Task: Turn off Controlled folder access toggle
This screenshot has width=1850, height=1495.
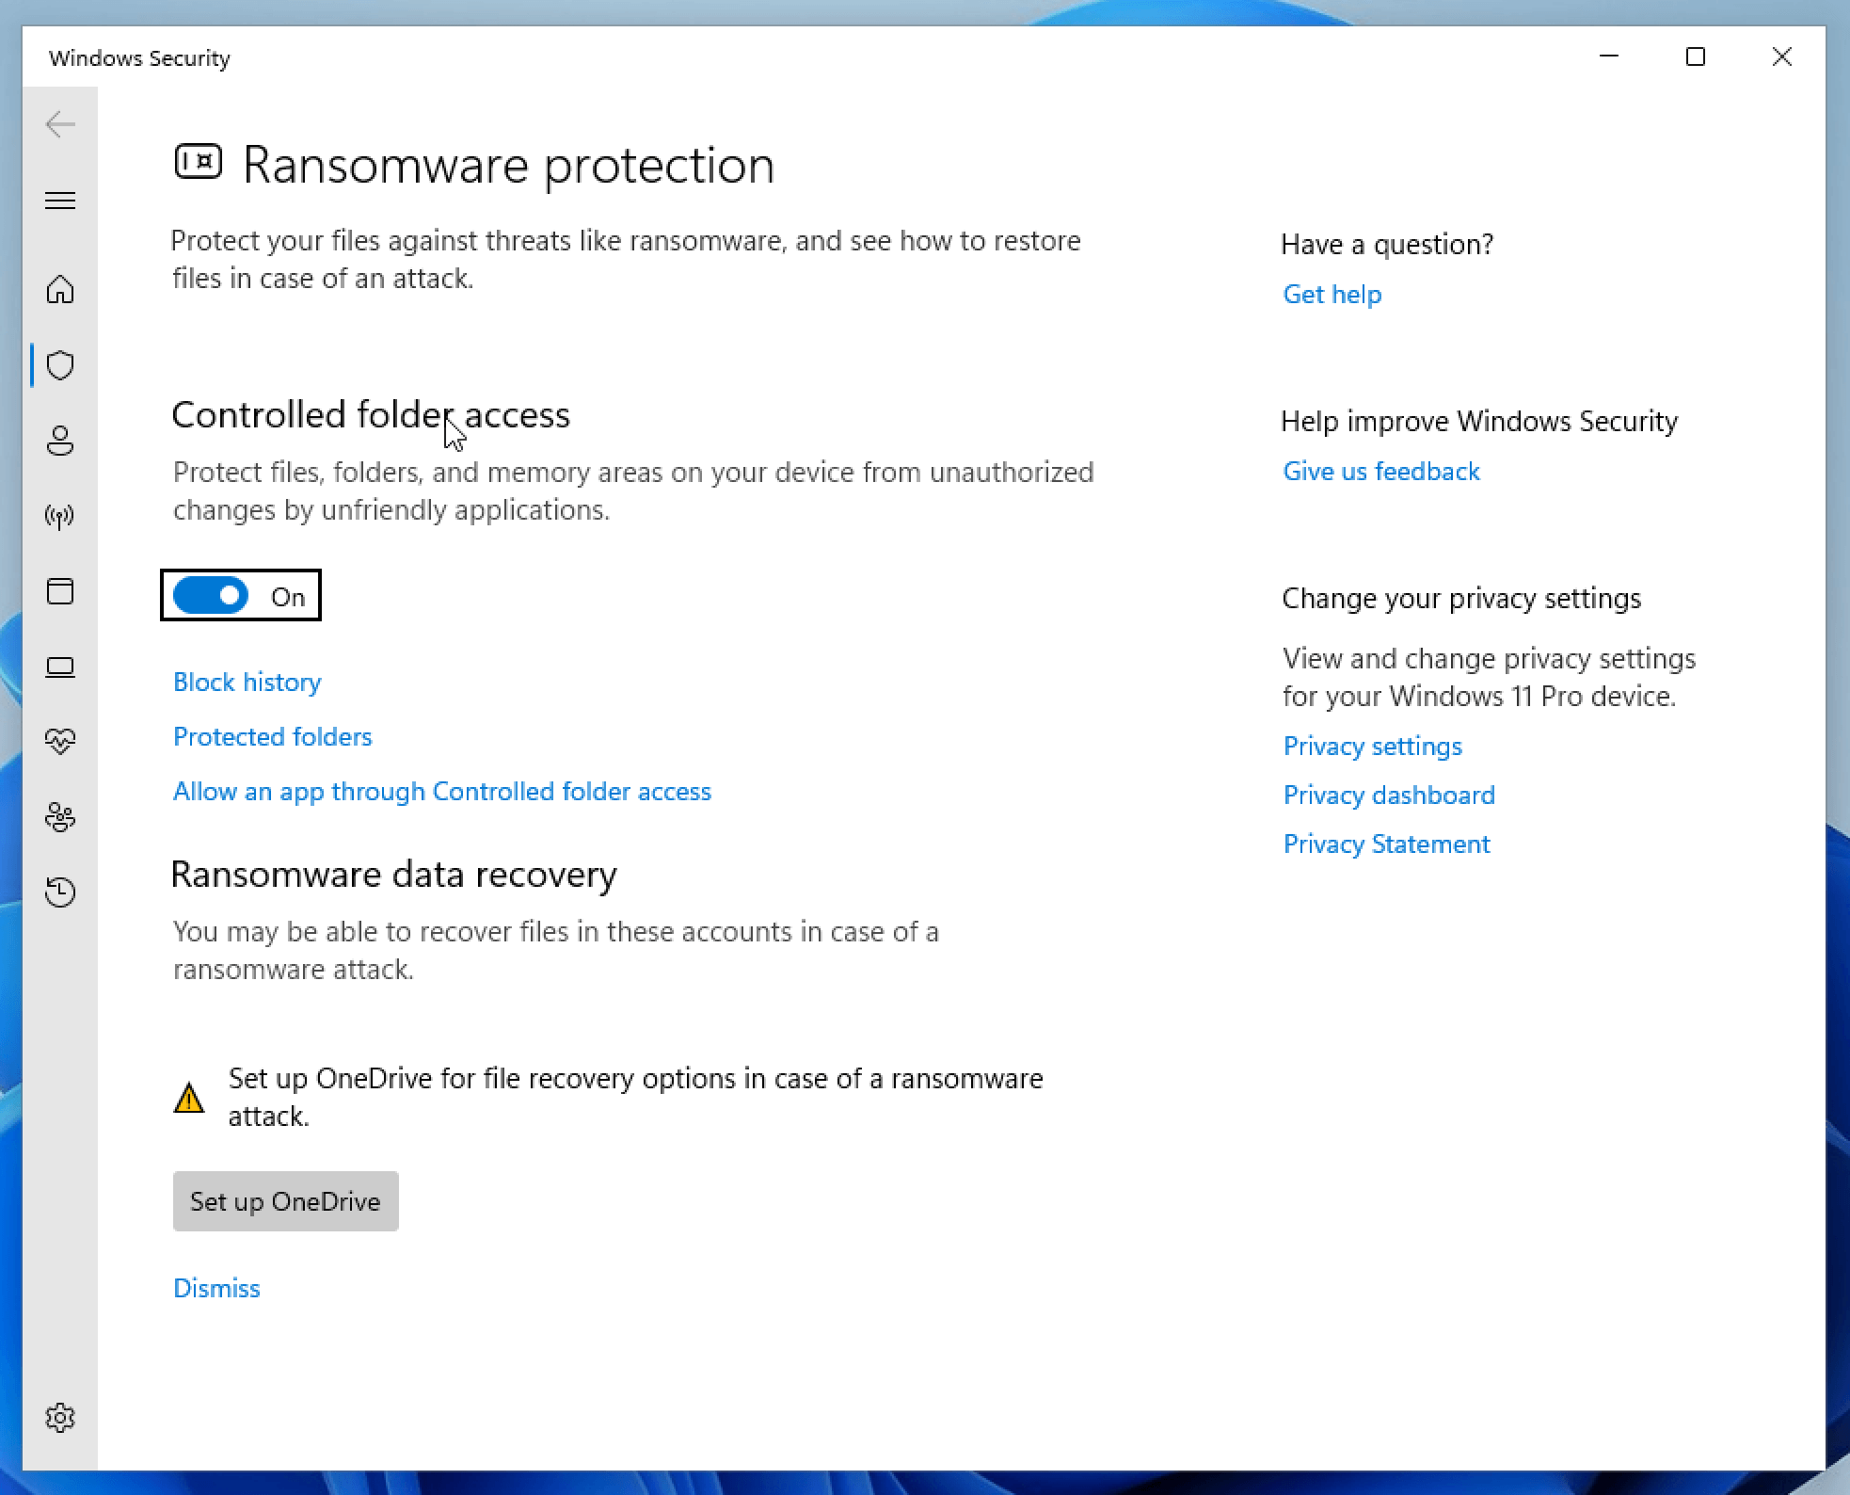Action: point(212,596)
